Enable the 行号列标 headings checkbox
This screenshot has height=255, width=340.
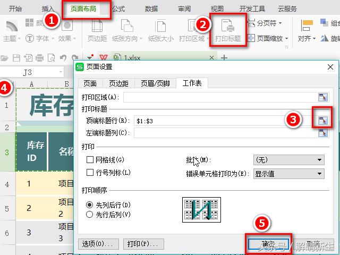[x=90, y=173]
